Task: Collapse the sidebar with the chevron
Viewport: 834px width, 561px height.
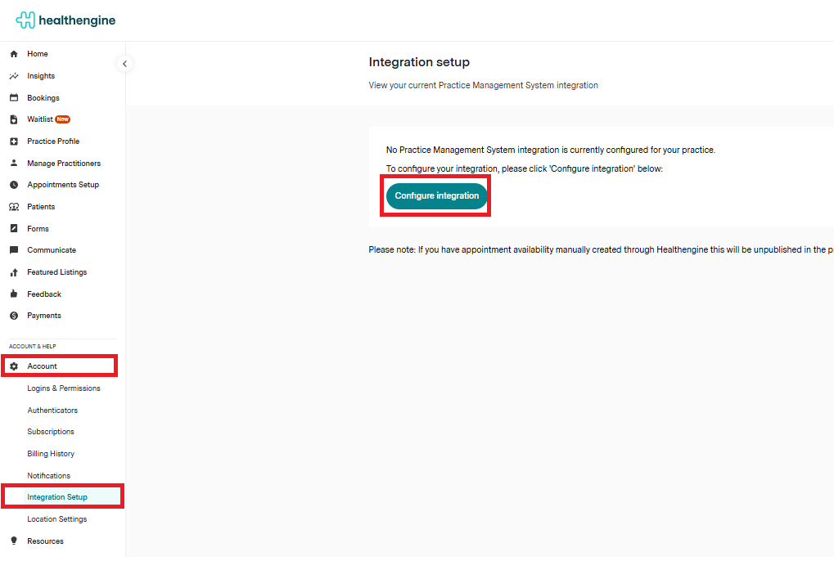Action: 124,64
